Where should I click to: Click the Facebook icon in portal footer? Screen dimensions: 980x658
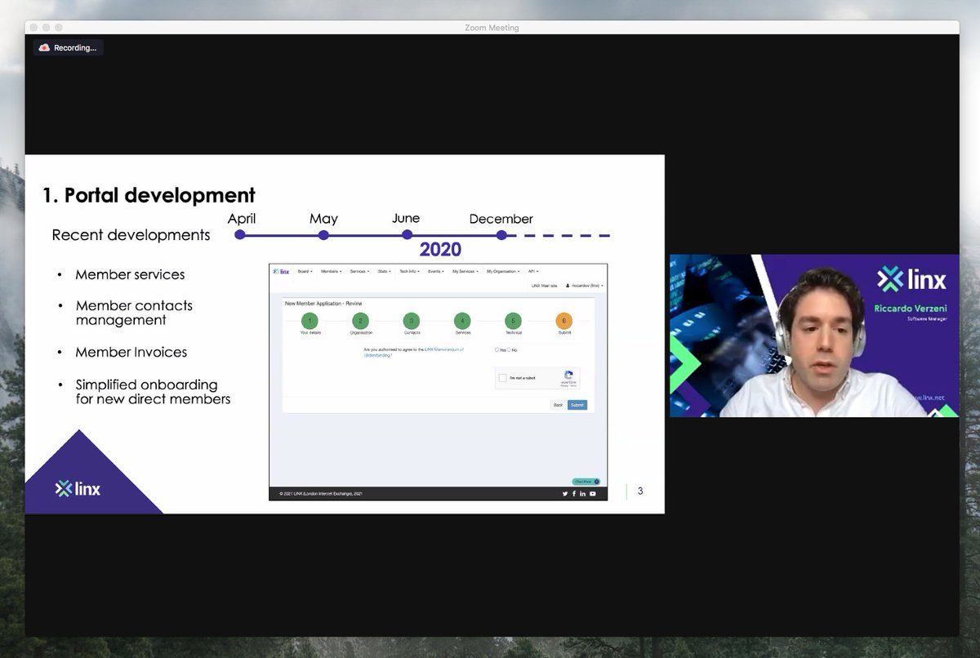pyautogui.click(x=574, y=494)
